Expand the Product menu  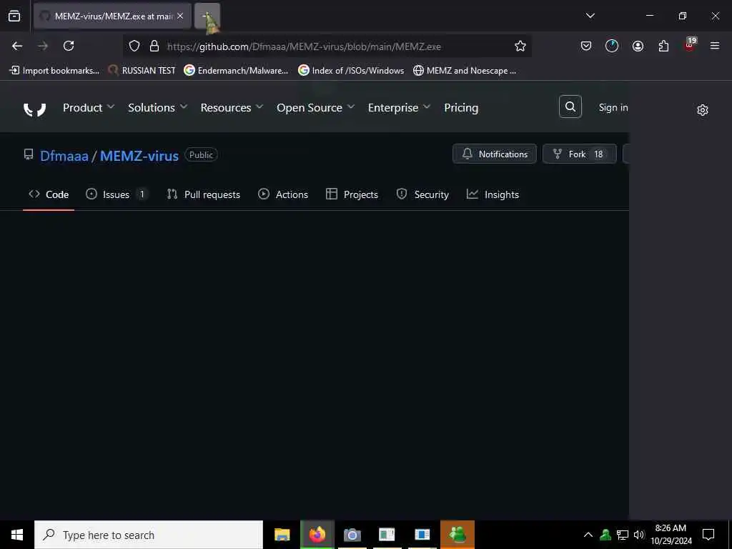[89, 108]
